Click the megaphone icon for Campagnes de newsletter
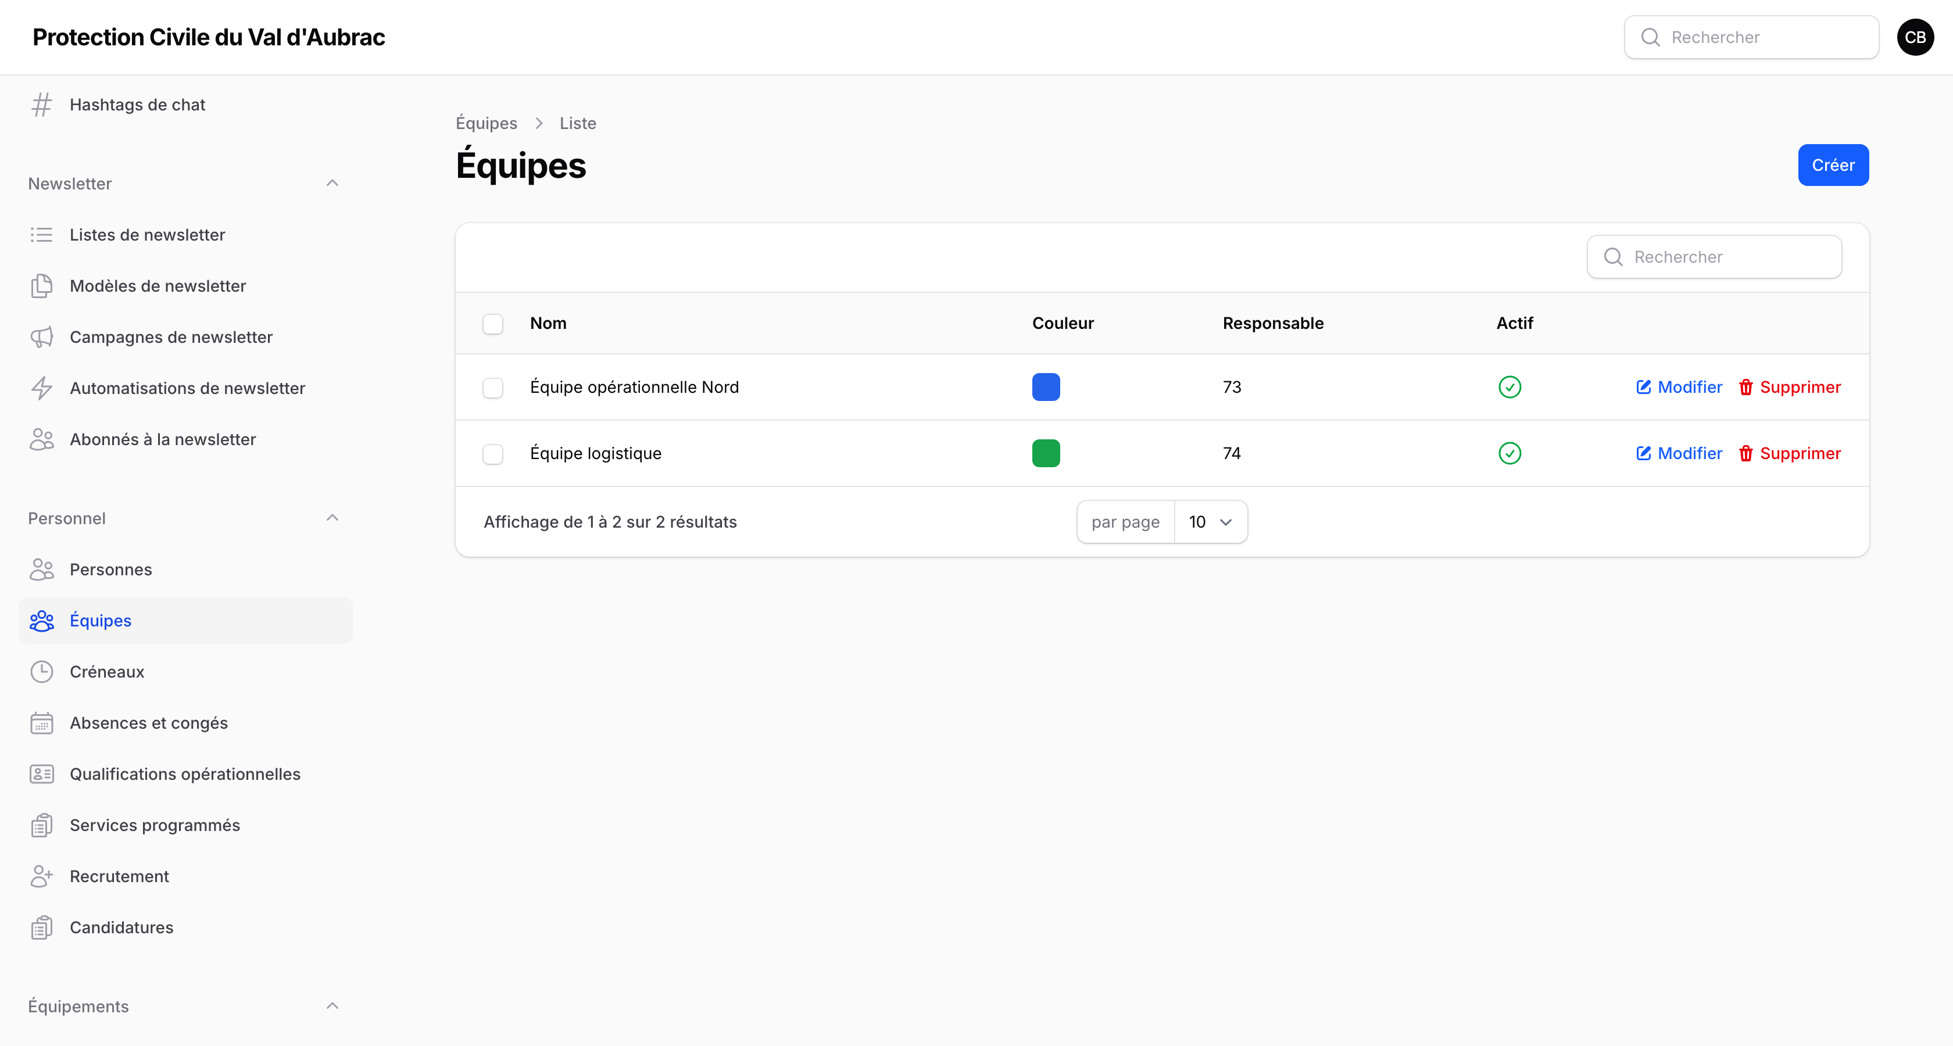 tap(42, 337)
